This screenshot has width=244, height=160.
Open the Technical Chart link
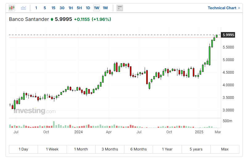point(224,8)
